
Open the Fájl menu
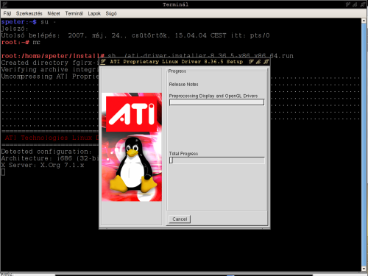click(x=7, y=13)
